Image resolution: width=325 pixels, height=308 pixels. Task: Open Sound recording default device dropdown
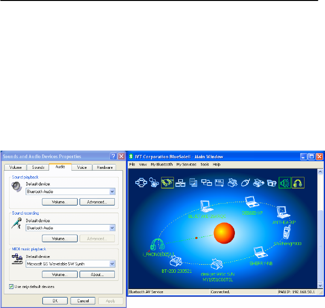[112, 228]
